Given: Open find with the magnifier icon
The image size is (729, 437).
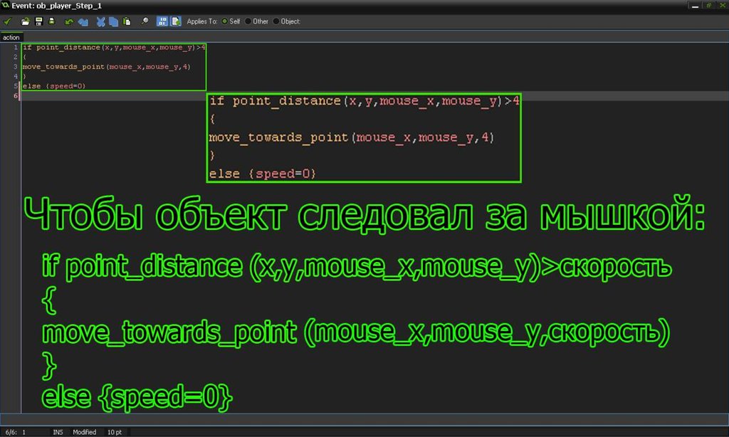Looking at the screenshot, I should [145, 21].
